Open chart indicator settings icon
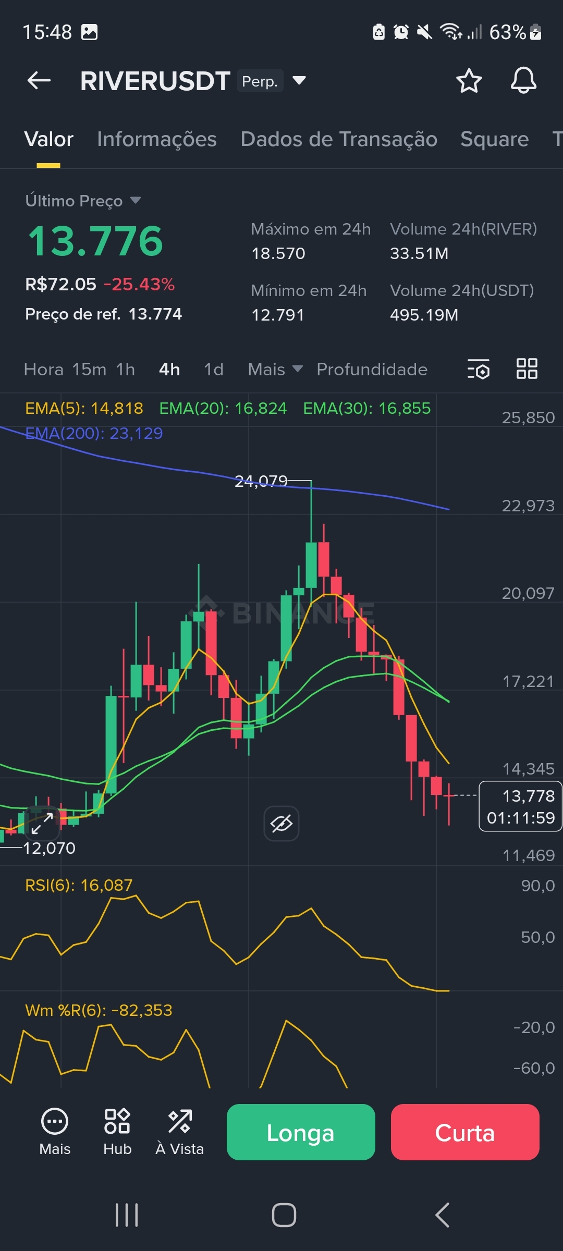Image resolution: width=563 pixels, height=1251 pixels. click(478, 369)
